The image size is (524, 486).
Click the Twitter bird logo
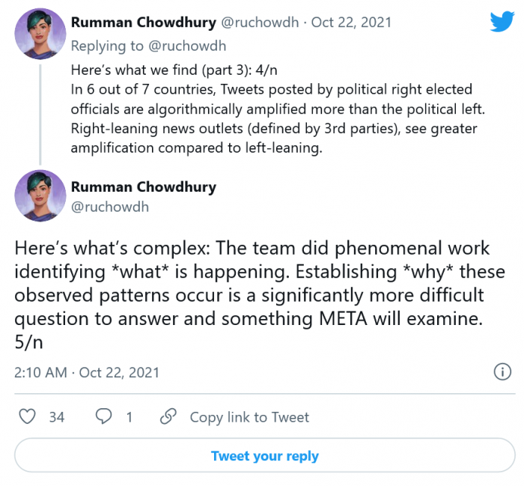coord(501,21)
